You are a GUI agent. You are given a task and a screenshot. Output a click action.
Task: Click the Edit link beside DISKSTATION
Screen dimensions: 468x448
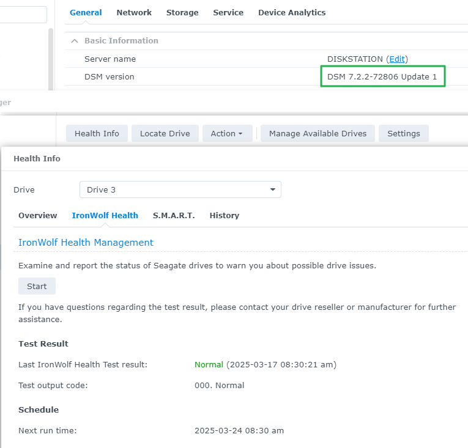397,59
